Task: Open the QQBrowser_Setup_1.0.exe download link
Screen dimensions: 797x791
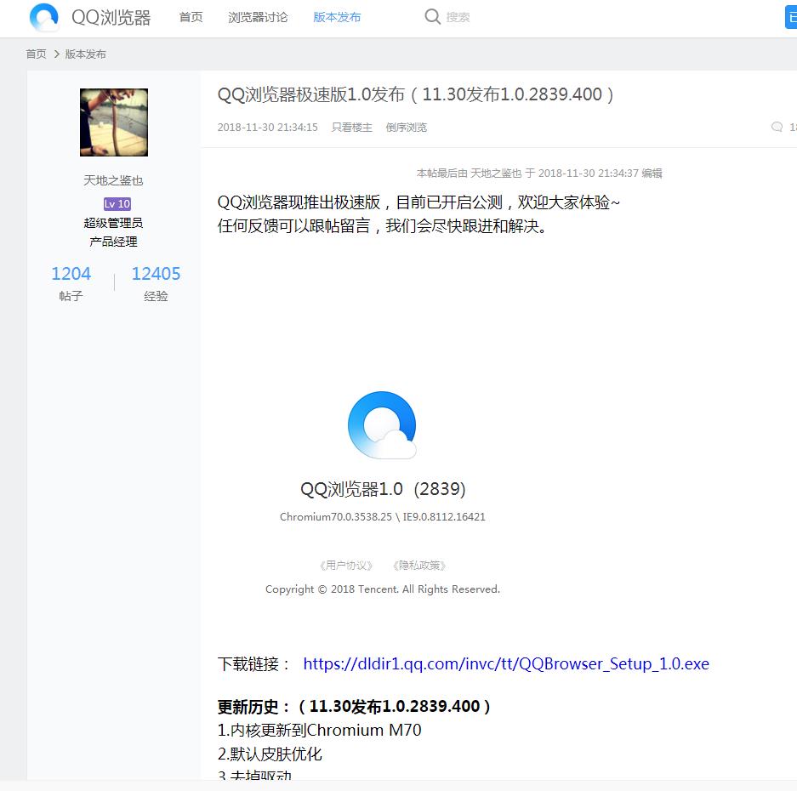Action: [506, 664]
